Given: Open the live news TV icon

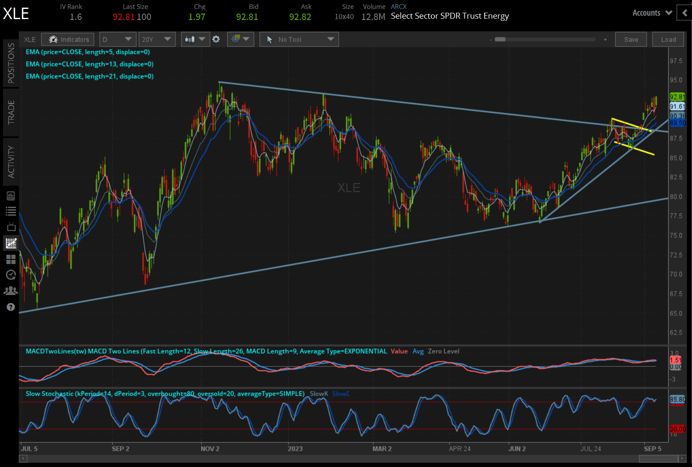Looking at the screenshot, I should coord(11,226).
